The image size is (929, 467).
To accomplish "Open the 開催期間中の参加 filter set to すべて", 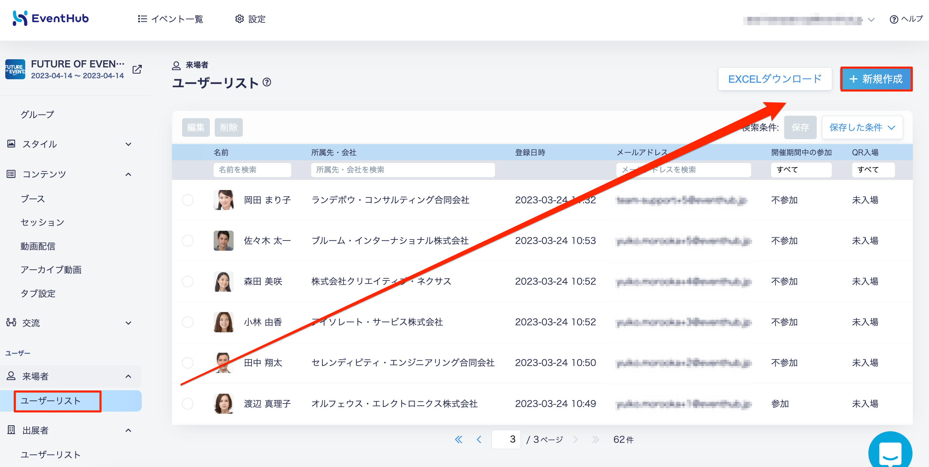I will coord(801,170).
